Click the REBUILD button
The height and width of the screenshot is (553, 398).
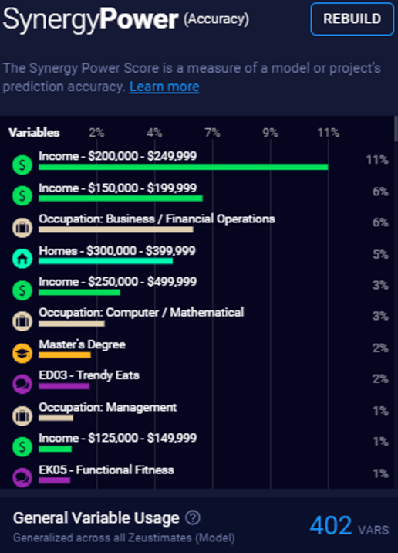pos(352,19)
